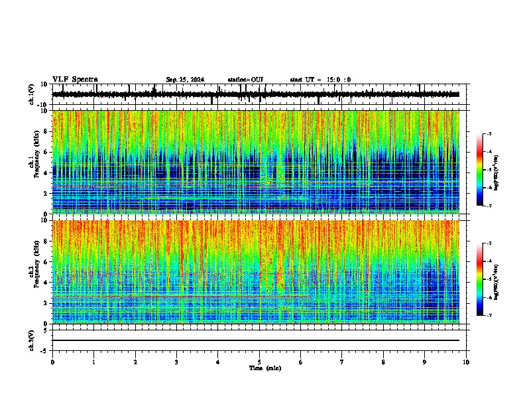The width and height of the screenshot is (525, 406).
Task: Click time axis tick label "4"
Action: coord(218,362)
